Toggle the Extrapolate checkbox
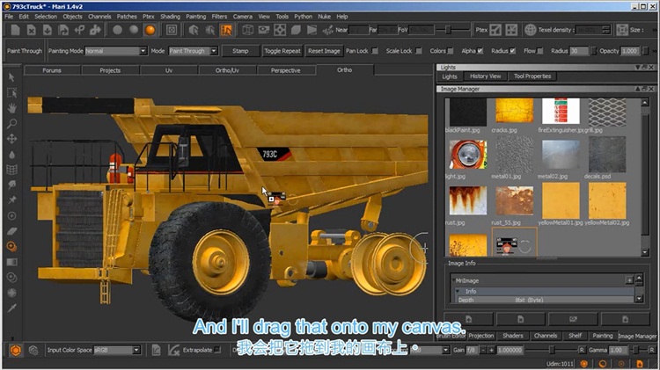The image size is (660, 370). [217, 350]
